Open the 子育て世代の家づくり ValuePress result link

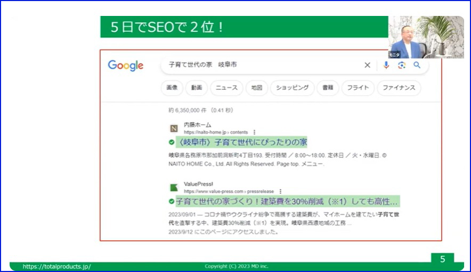[288, 201]
